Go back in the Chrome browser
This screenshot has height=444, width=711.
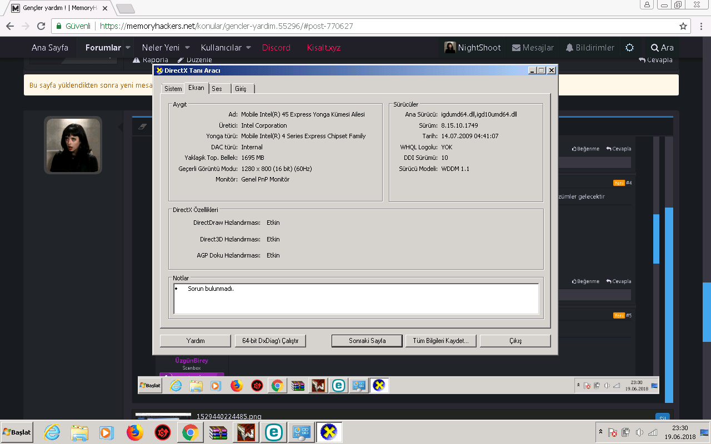[9, 26]
